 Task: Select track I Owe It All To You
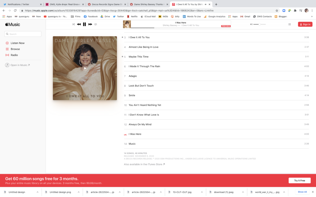[216, 37]
